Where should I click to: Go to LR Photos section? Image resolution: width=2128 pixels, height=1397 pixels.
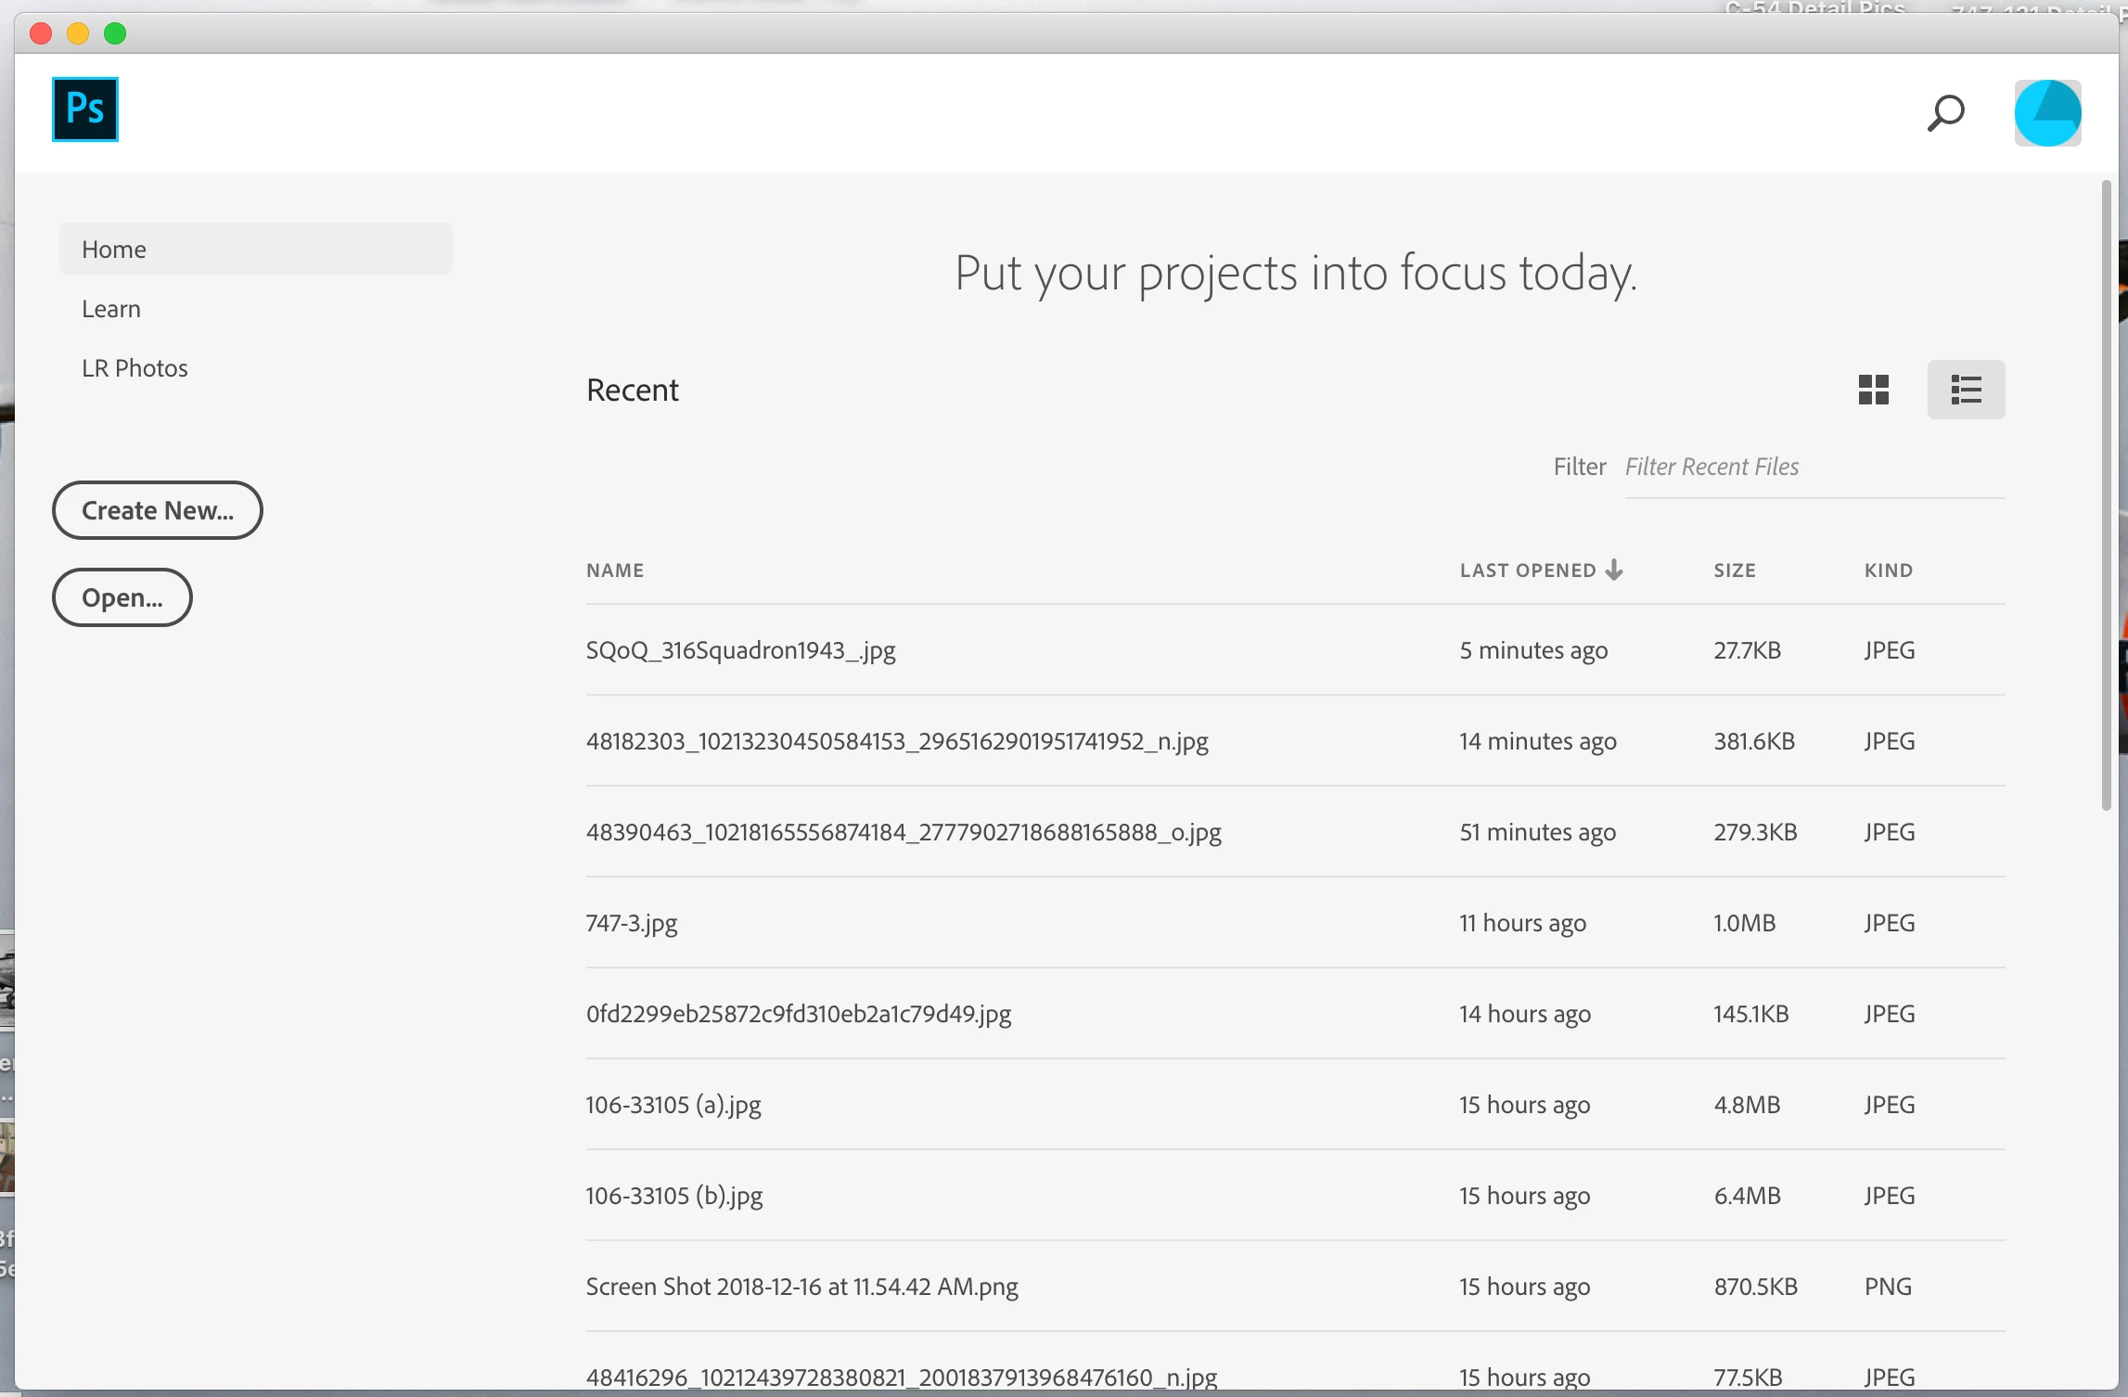point(135,368)
